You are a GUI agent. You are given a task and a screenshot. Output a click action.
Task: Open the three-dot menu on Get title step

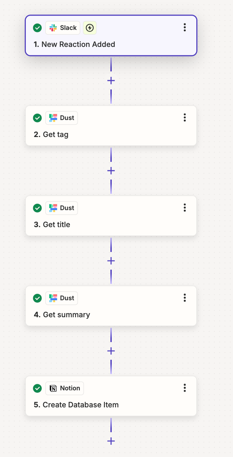coord(185,208)
